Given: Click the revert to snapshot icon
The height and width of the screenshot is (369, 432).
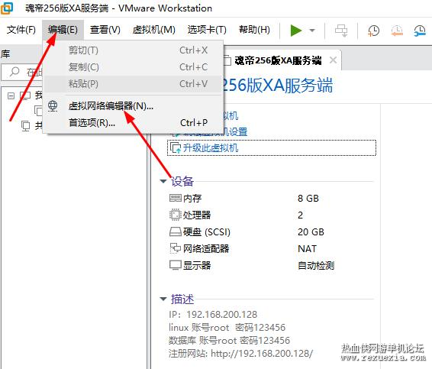Looking at the screenshot, I should (397, 31).
